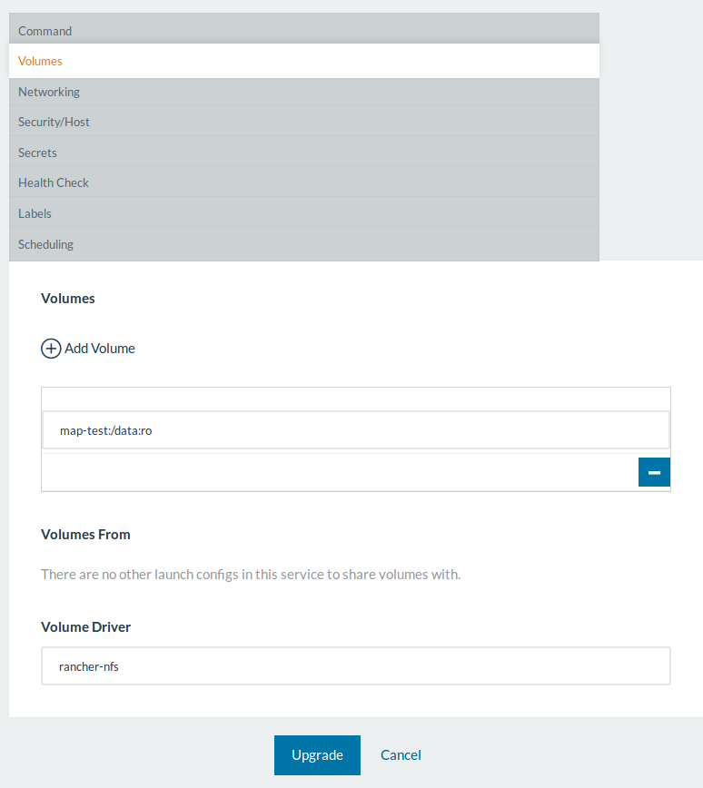The width and height of the screenshot is (703, 788).
Task: Open the Security/Host tab
Action: pyautogui.click(x=303, y=122)
